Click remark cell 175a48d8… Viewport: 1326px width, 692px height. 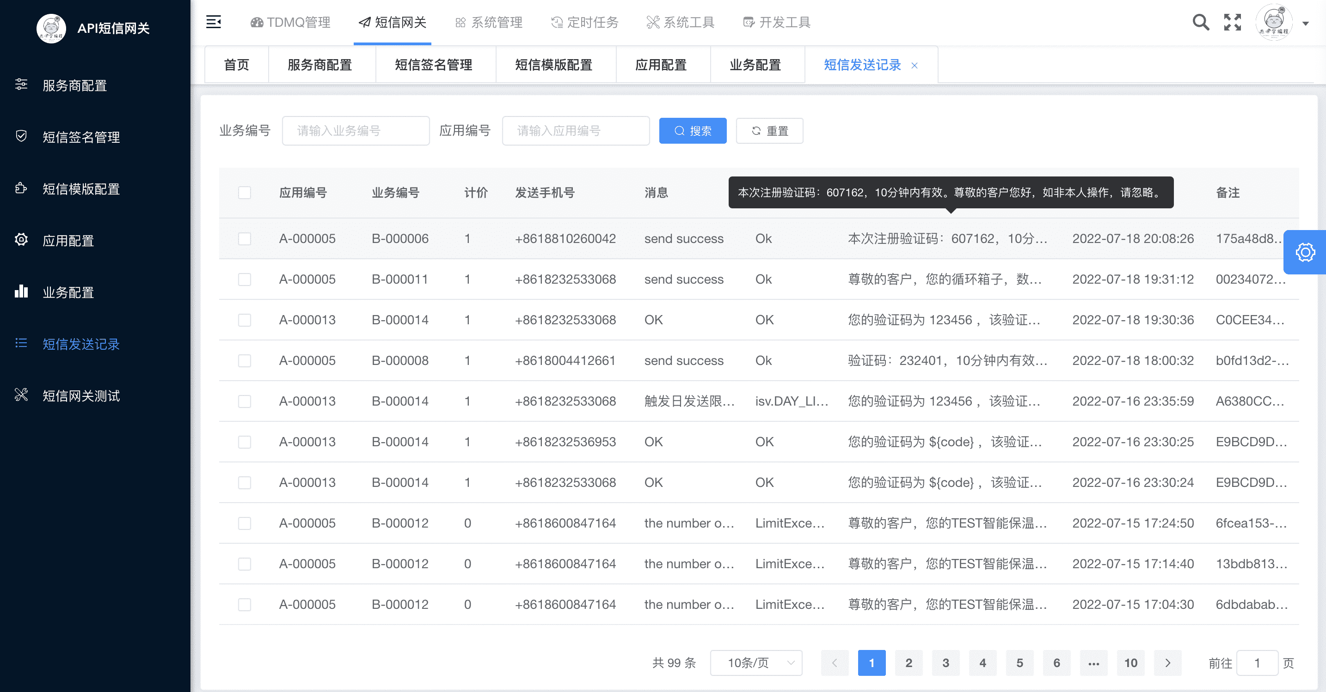coord(1248,239)
